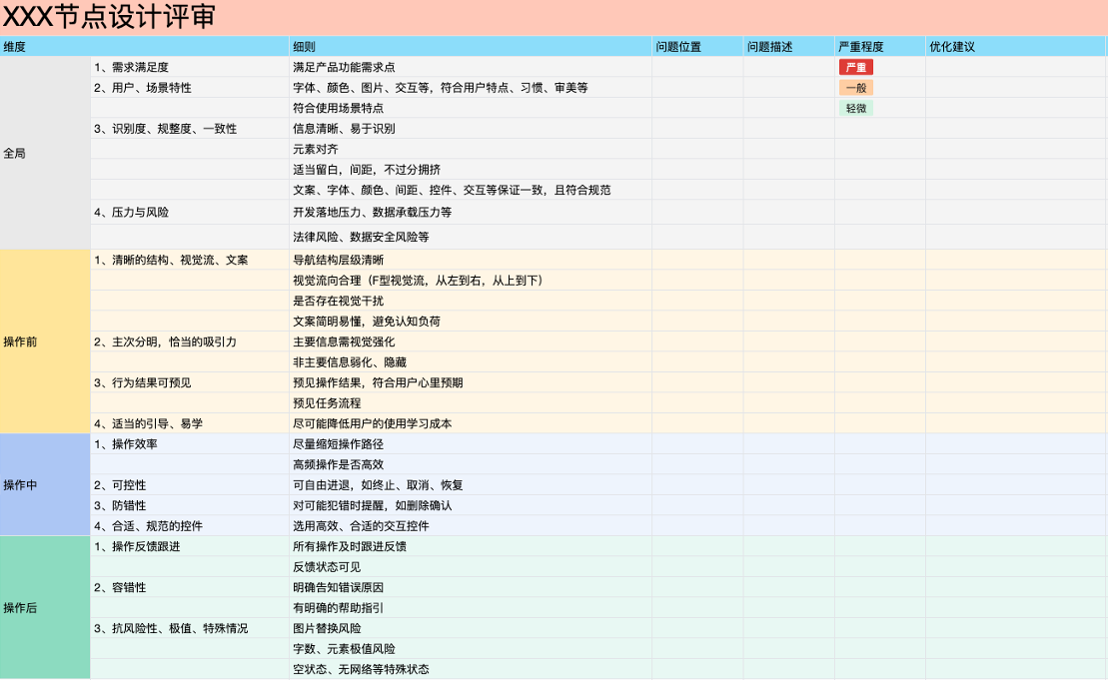Select the 非主要信息弱化、隐藏 cell
Screen dimensions: 1108x680
coord(471,362)
